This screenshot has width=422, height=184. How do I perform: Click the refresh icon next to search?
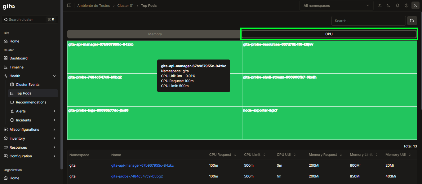click(x=412, y=21)
